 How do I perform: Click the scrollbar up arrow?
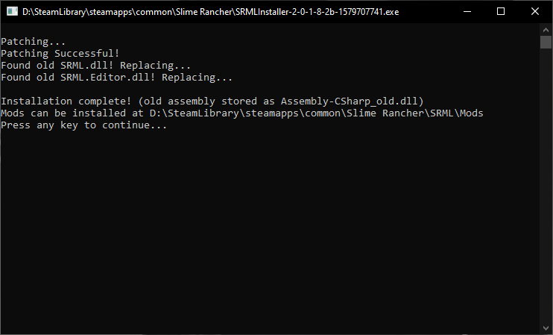(546, 28)
